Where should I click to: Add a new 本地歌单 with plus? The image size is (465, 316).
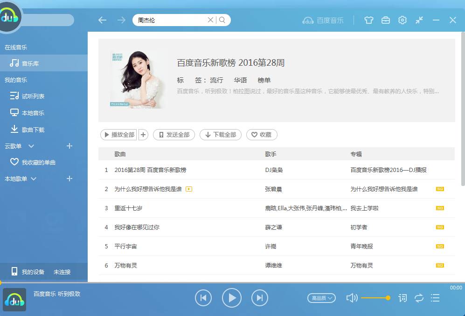click(x=69, y=179)
